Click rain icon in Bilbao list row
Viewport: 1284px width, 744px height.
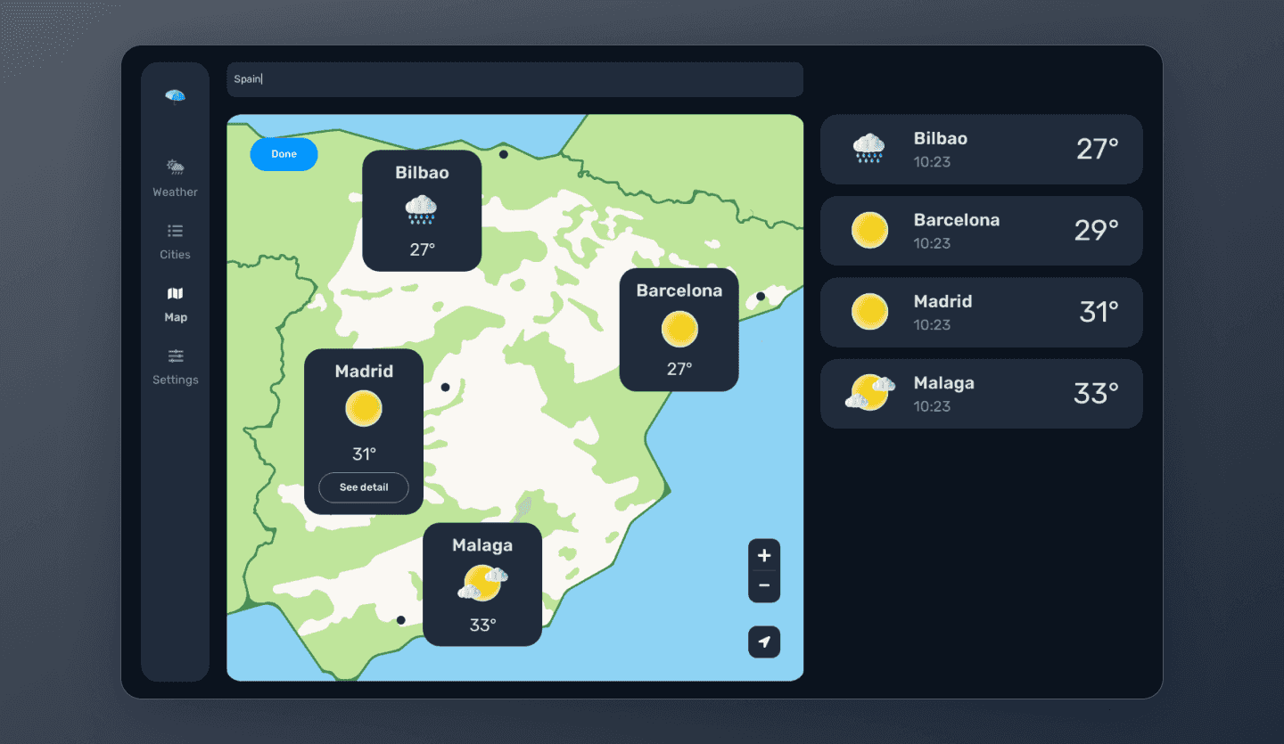tap(868, 149)
